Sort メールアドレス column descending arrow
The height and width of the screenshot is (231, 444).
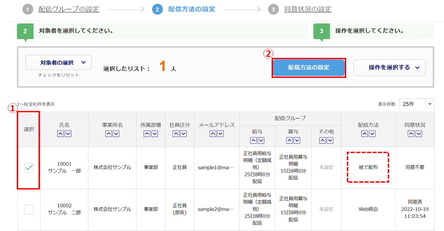220,134
